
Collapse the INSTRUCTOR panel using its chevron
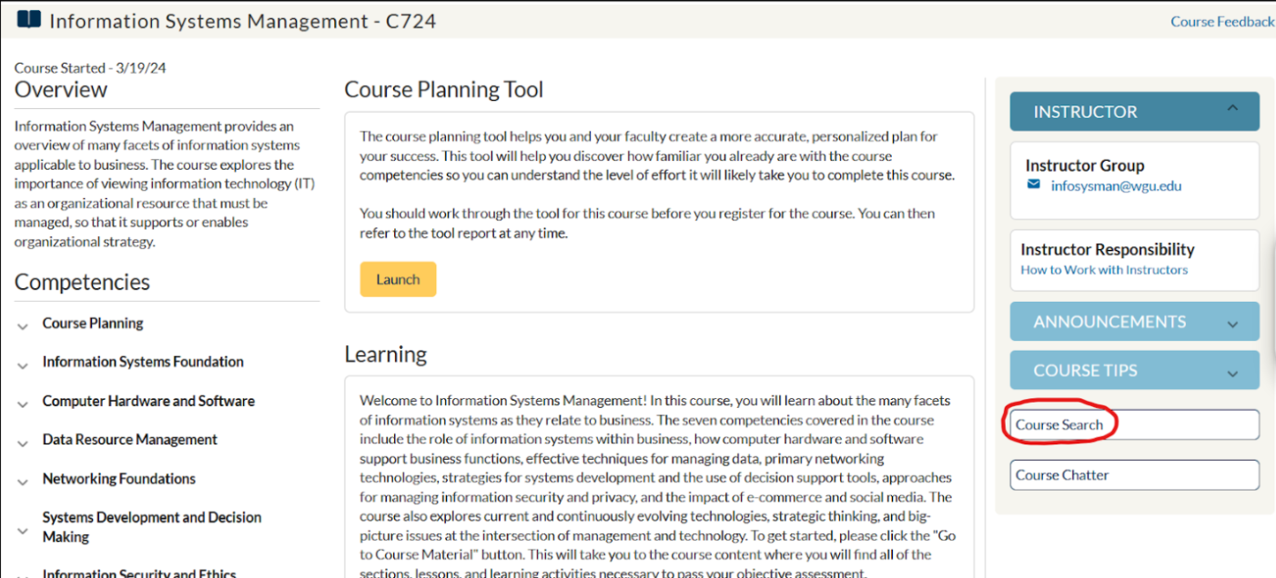pyautogui.click(x=1232, y=108)
